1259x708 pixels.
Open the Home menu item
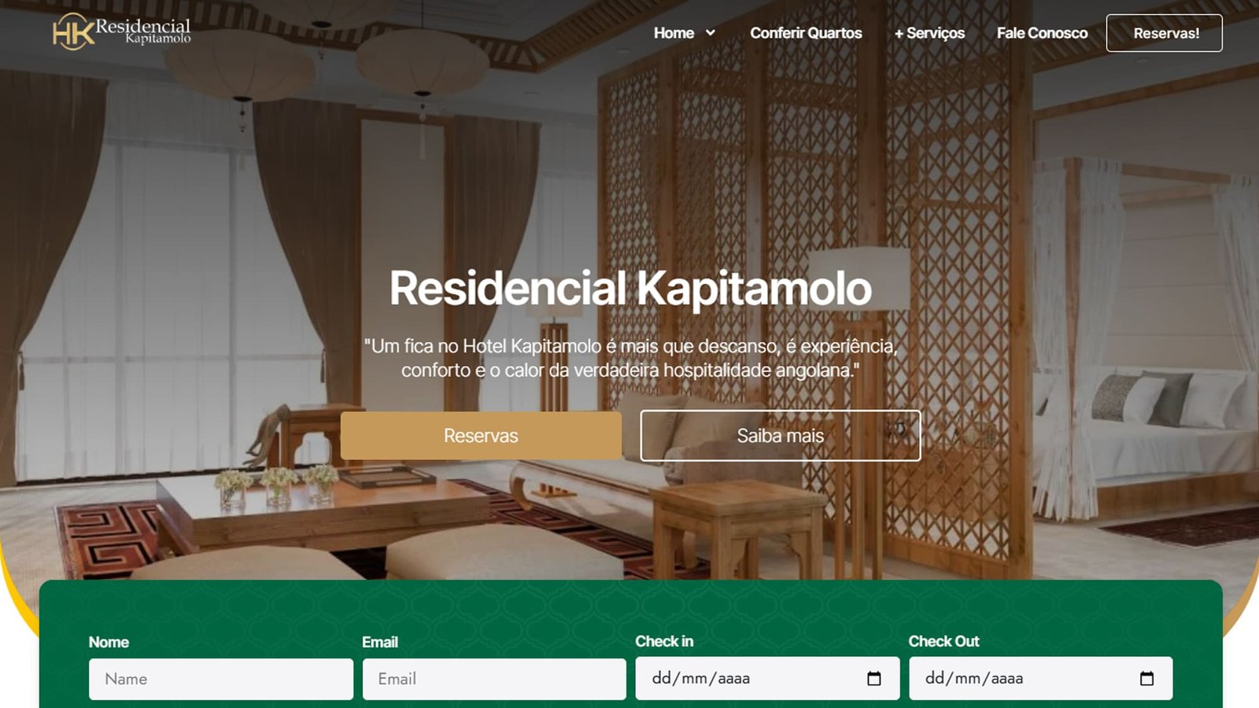[x=674, y=33]
